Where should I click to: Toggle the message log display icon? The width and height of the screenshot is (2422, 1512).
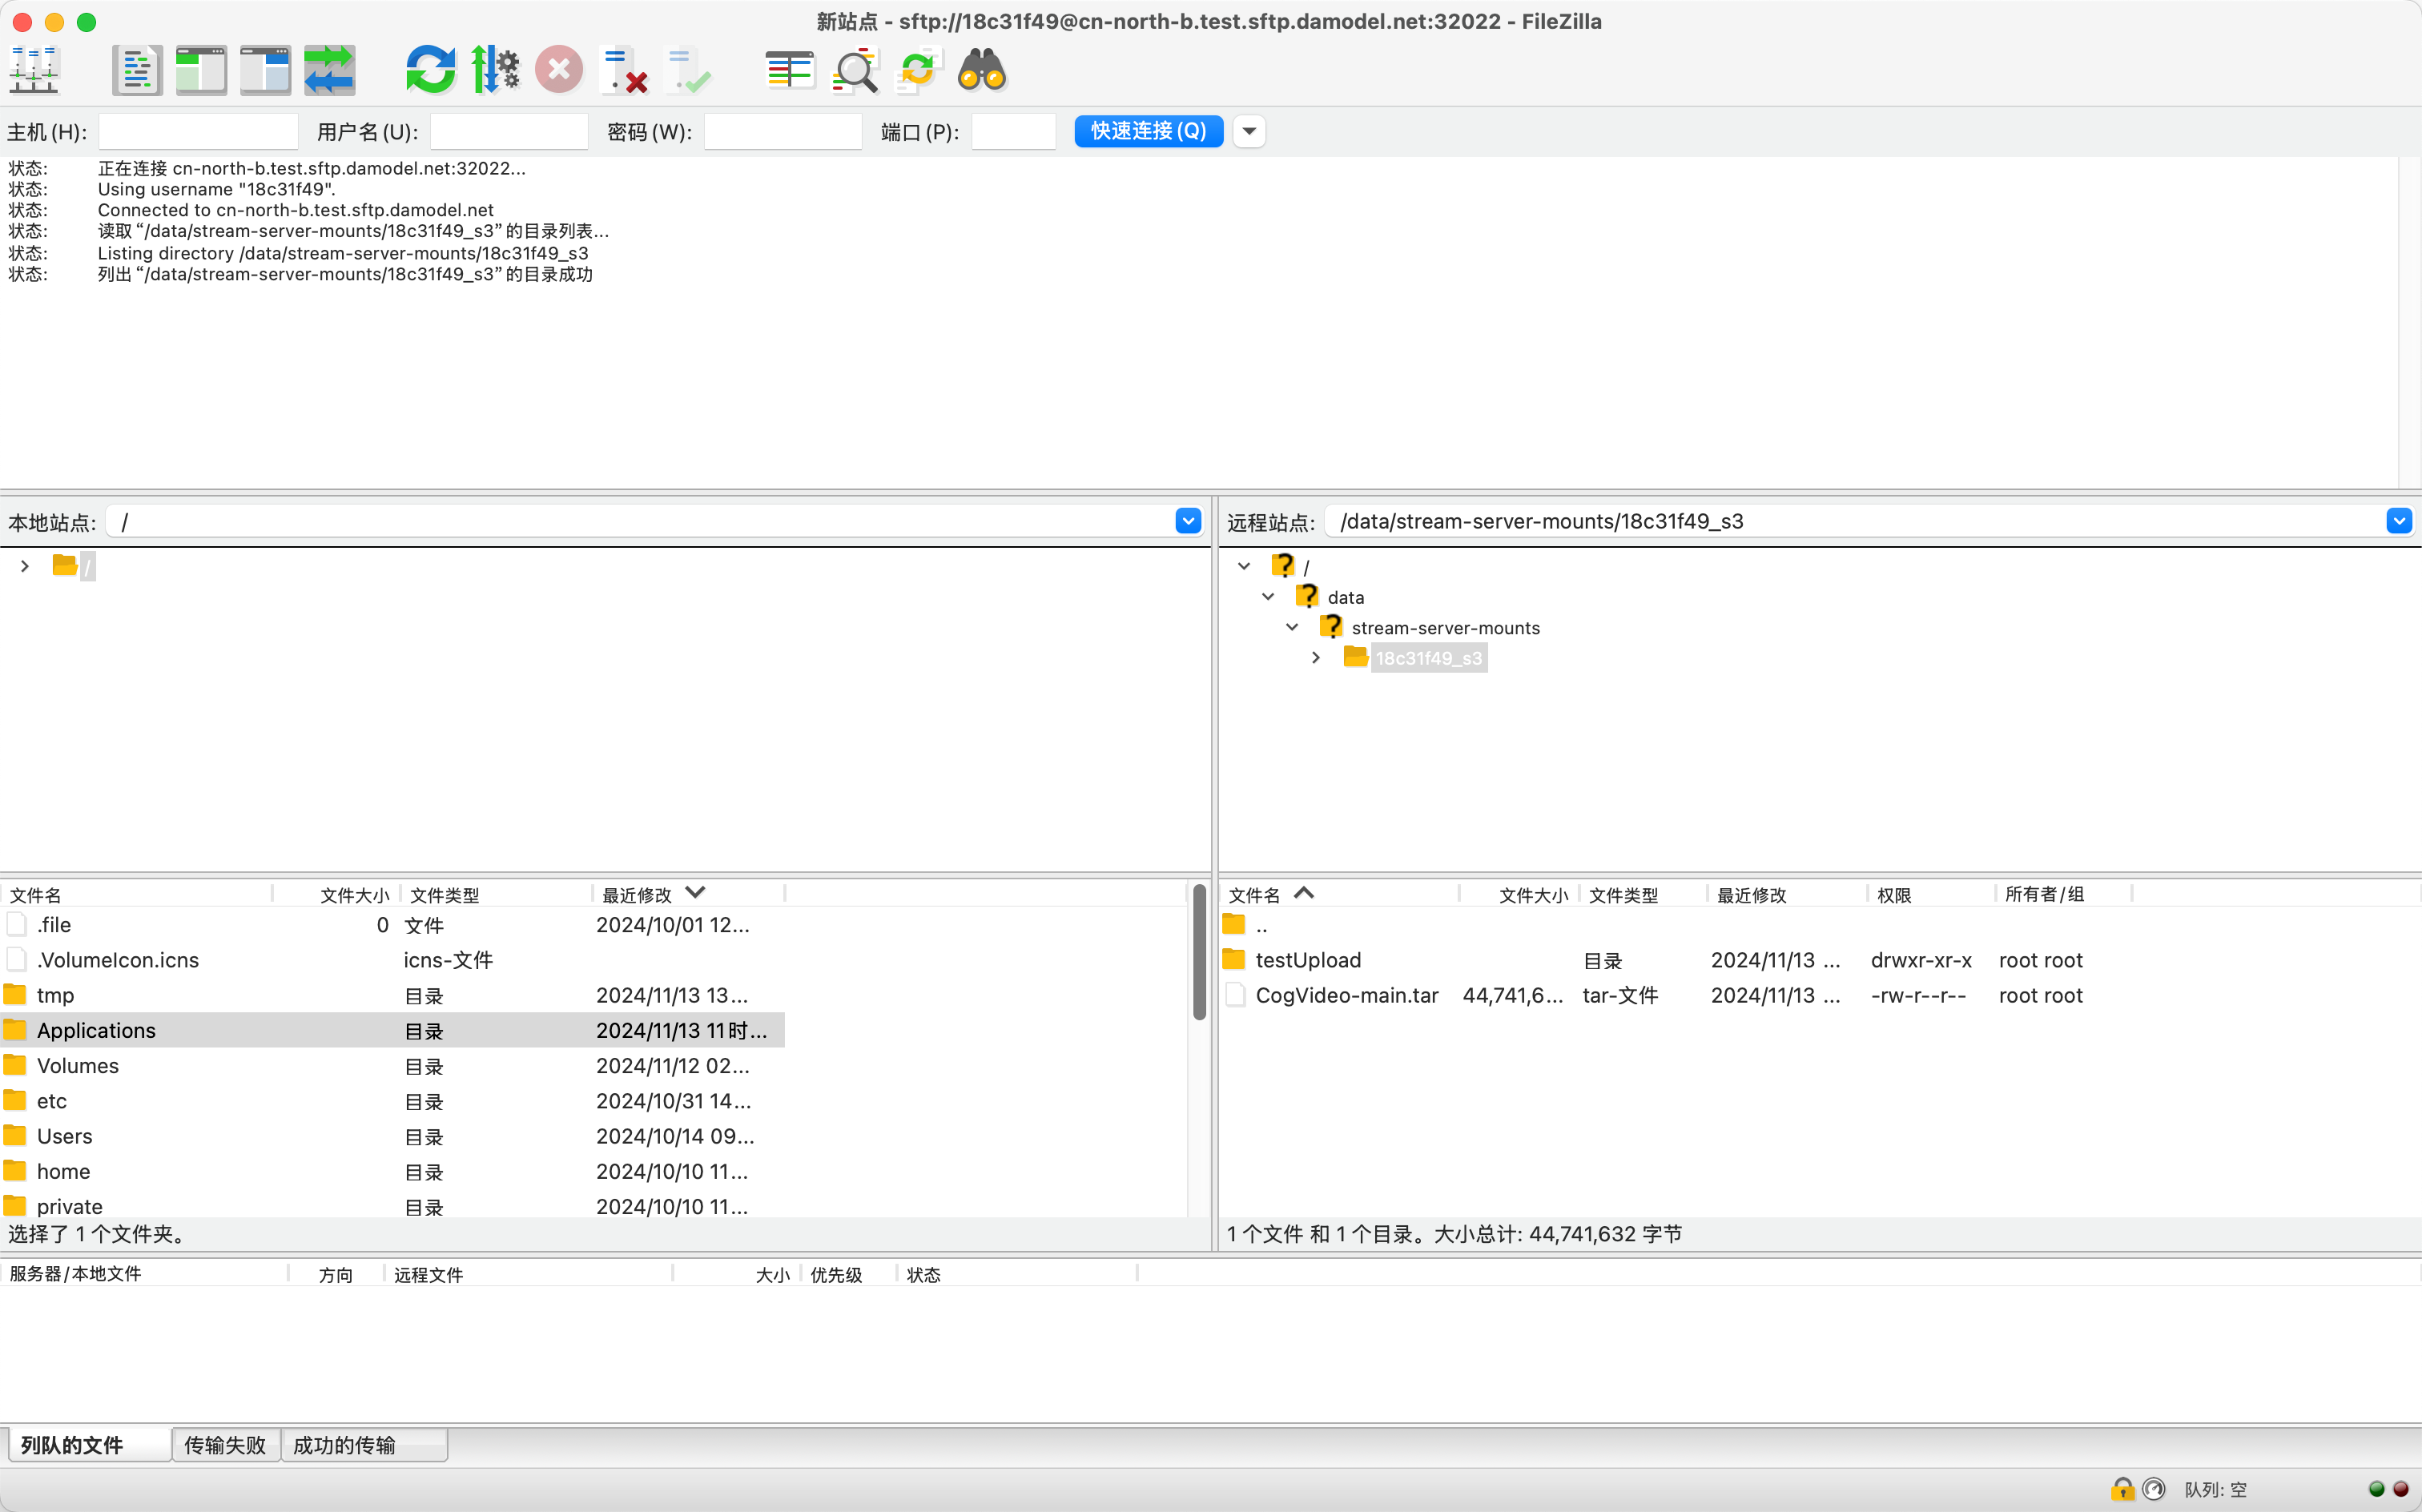pyautogui.click(x=137, y=70)
